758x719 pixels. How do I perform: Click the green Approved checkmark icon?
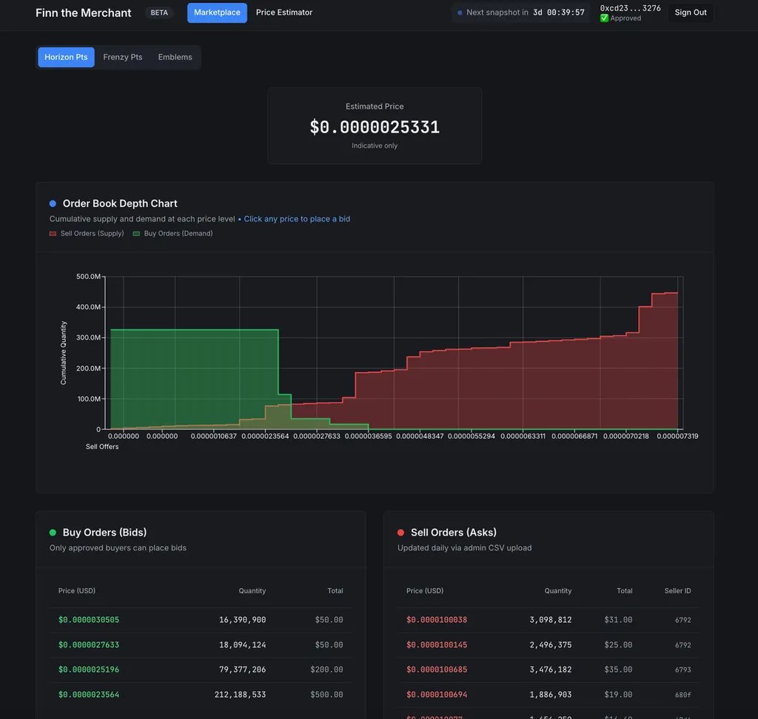click(x=604, y=18)
